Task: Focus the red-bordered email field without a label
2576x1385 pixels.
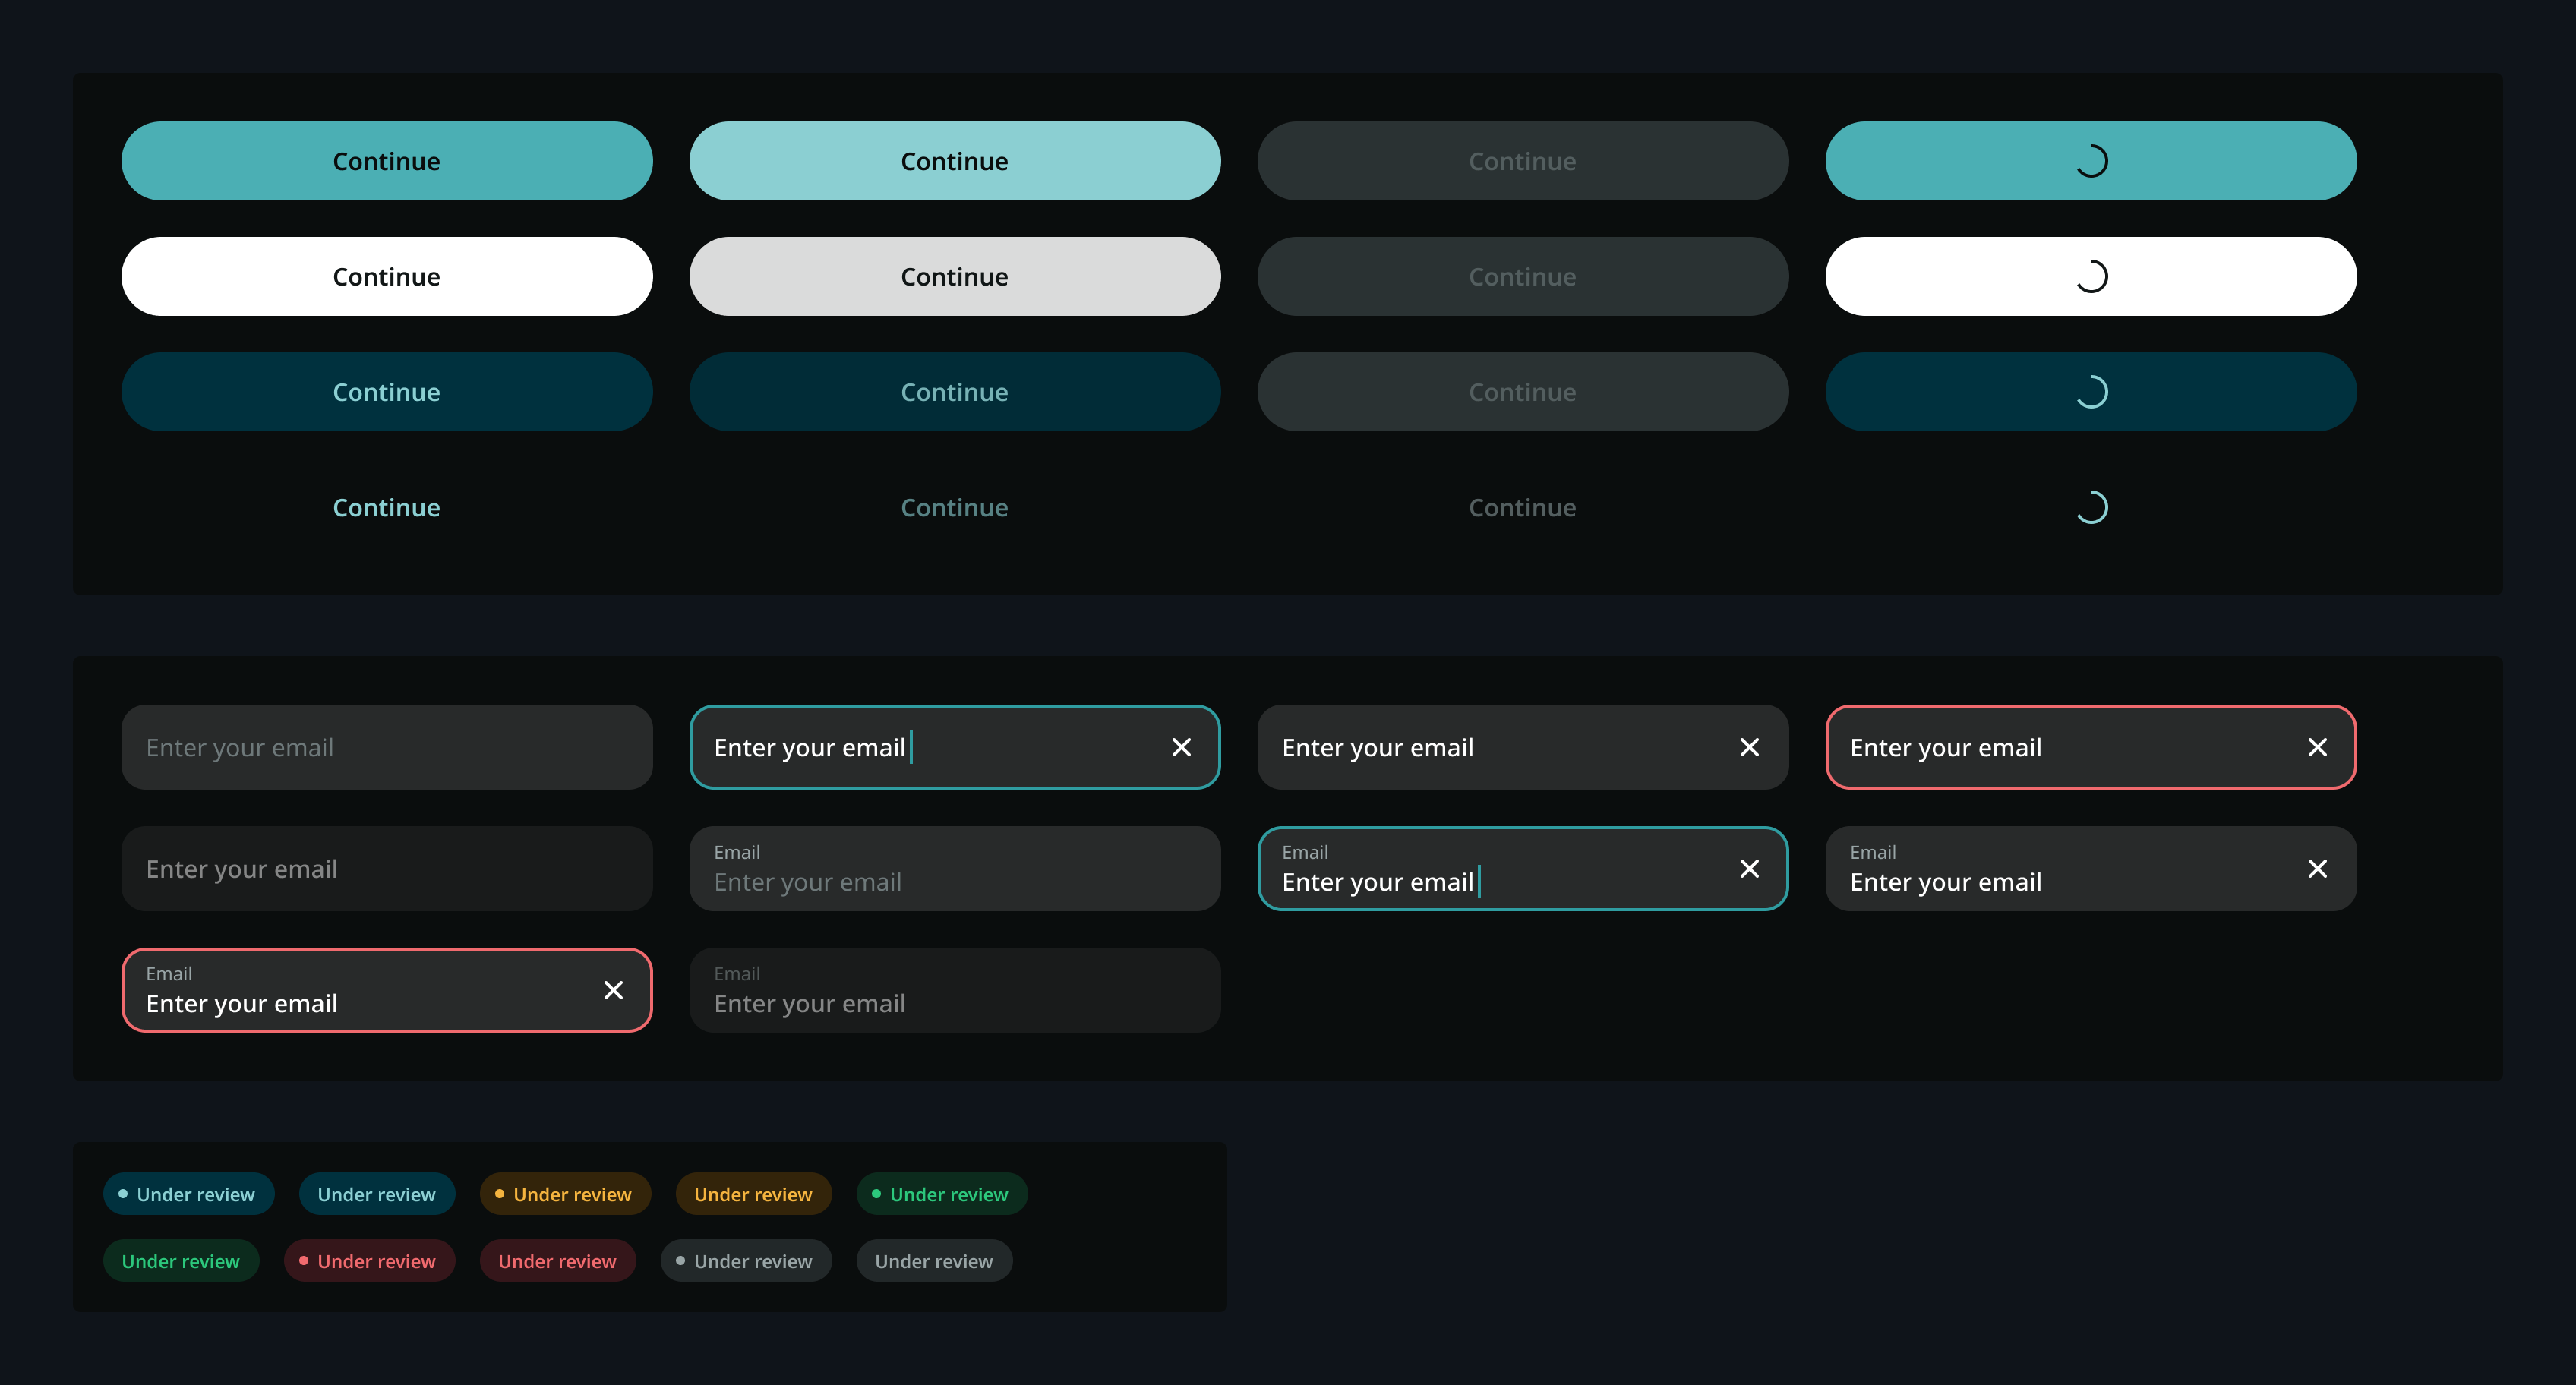Action: point(2091,747)
